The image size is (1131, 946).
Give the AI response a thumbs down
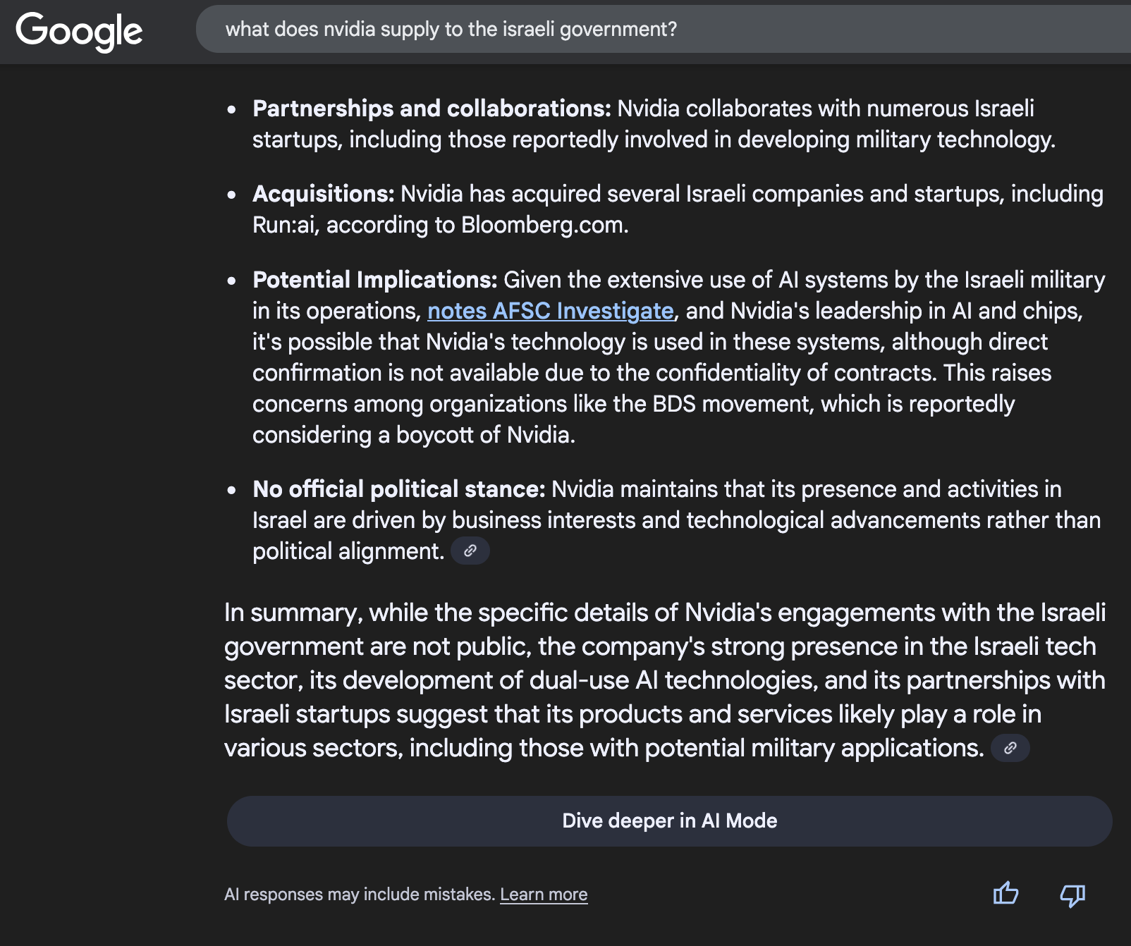(x=1072, y=895)
